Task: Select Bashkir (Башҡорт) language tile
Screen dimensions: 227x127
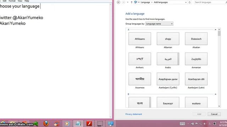Action: pyautogui.click(x=168, y=102)
